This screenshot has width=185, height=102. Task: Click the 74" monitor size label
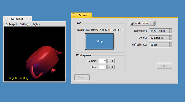pyautogui.click(x=79, y=23)
